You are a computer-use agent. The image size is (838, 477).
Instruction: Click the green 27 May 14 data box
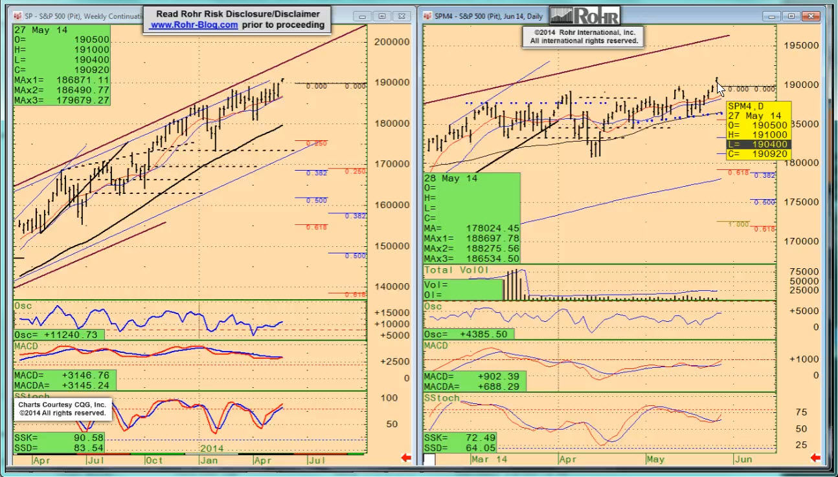tap(62, 65)
